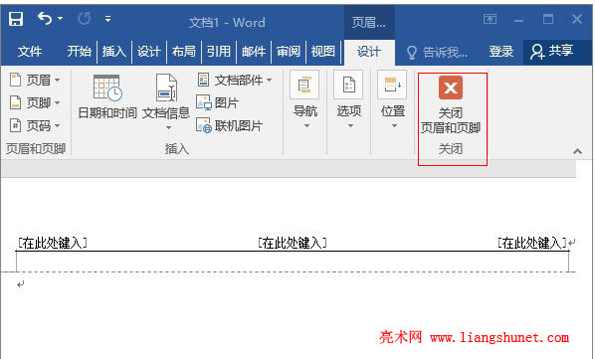Click the 文档信息 document info icon
Viewport: 595px width, 359px height.
pyautogui.click(x=166, y=88)
